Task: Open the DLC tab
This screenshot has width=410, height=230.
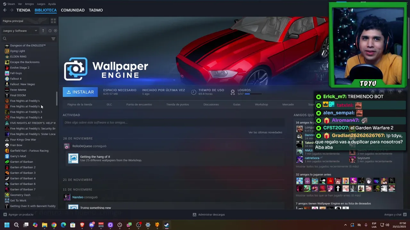Action: (x=109, y=104)
